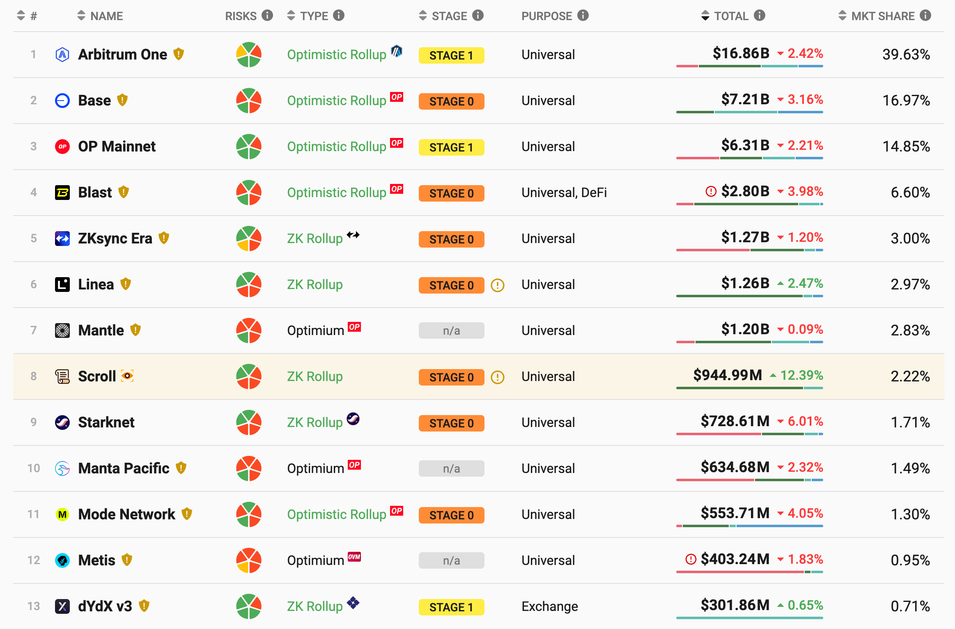955x629 pixels.
Task: Click the OVM badge next to Metis
Action: tap(354, 558)
